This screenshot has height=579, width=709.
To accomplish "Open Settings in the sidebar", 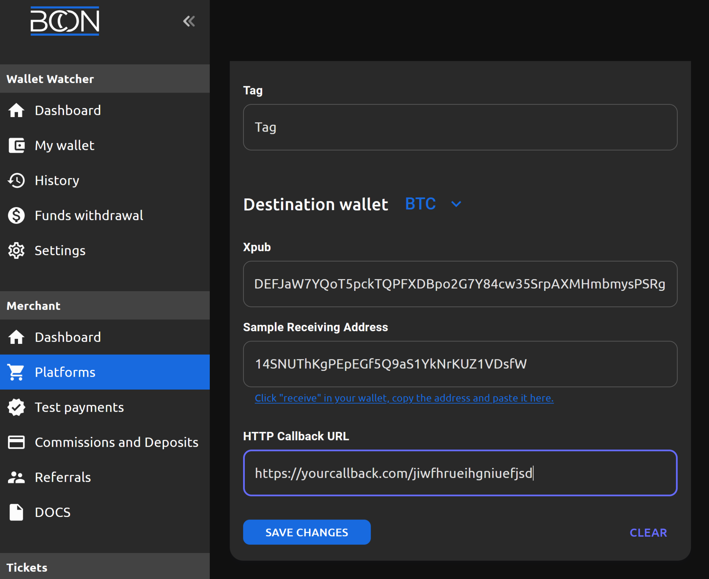I will click(105, 250).
